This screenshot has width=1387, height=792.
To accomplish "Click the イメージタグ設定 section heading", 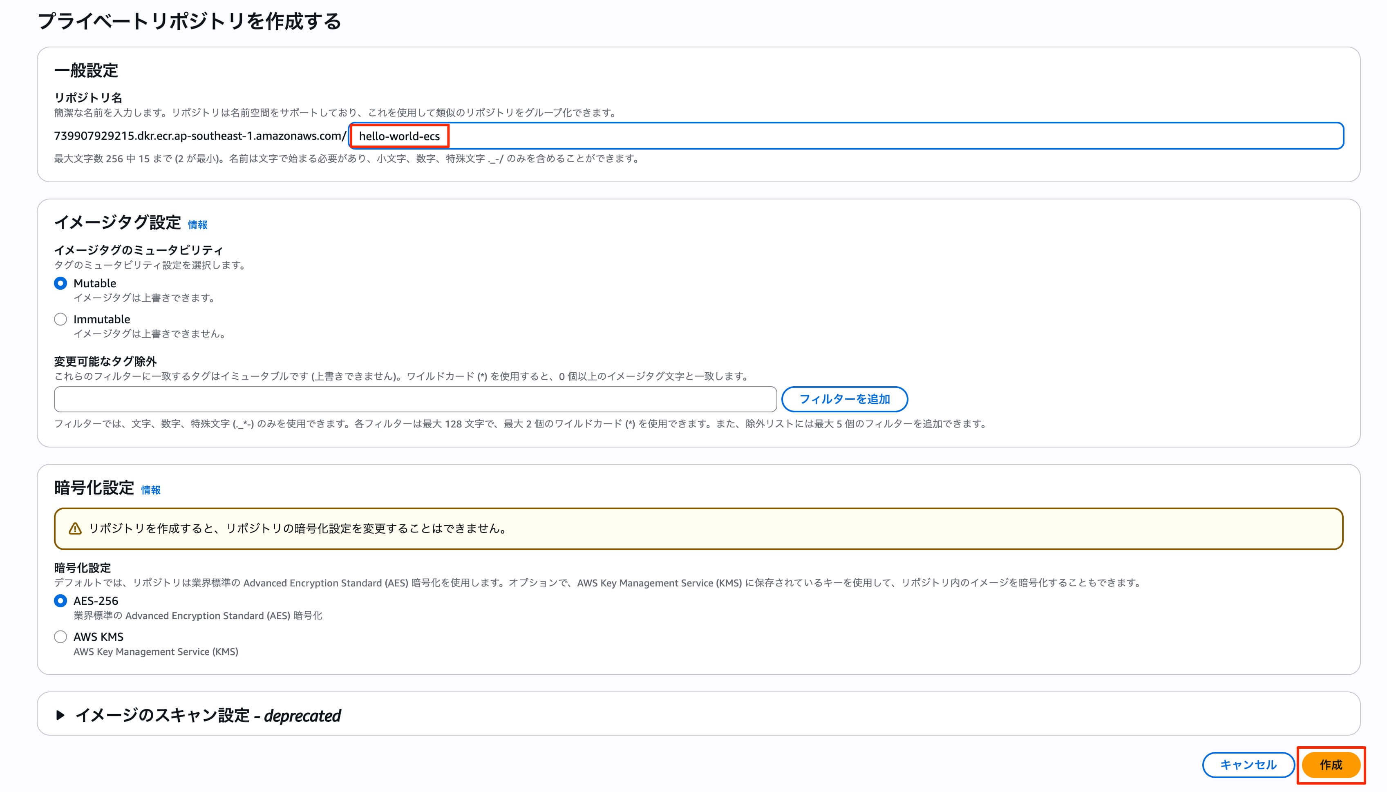I will pyautogui.click(x=117, y=222).
